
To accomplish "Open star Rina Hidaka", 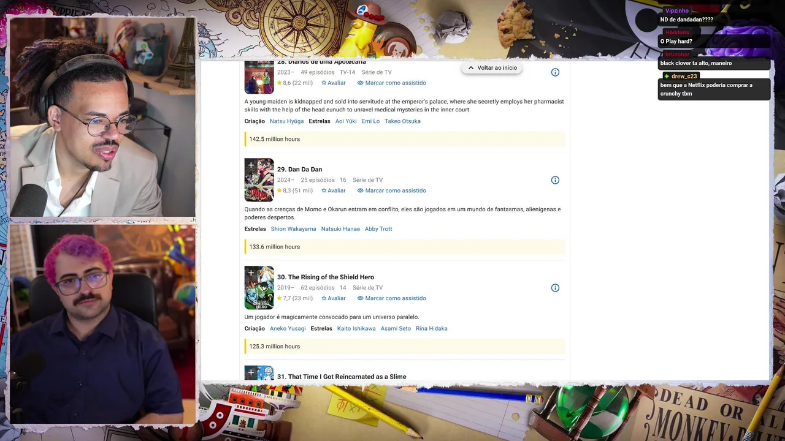I will [431, 329].
